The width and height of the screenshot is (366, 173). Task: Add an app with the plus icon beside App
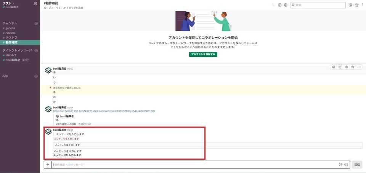click(36, 76)
